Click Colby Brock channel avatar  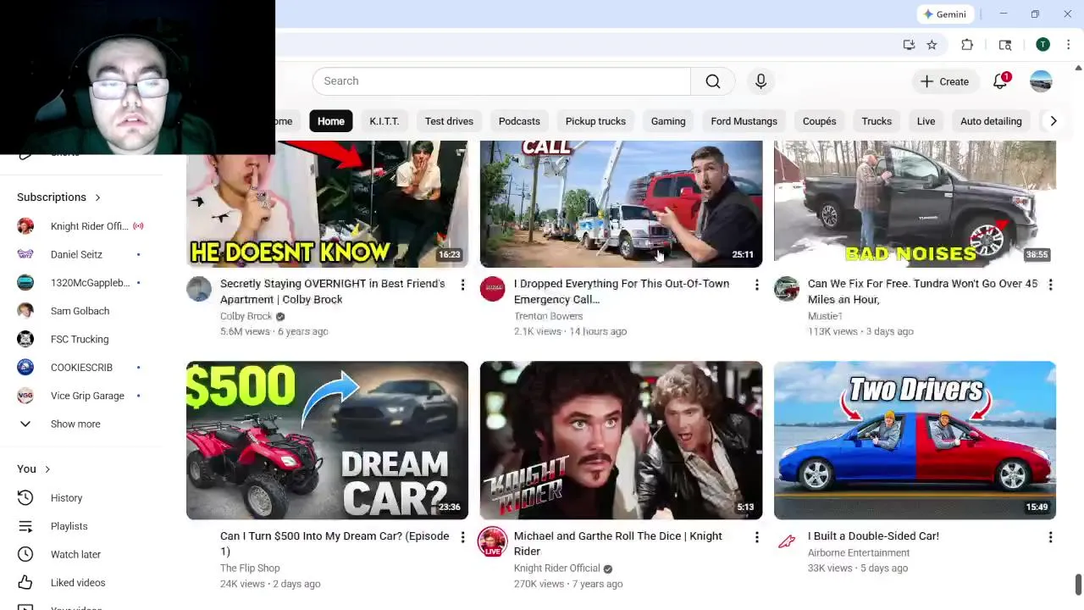coord(199,289)
